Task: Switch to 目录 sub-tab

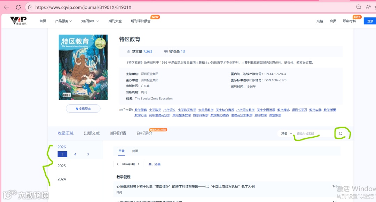Action: [x=122, y=151]
